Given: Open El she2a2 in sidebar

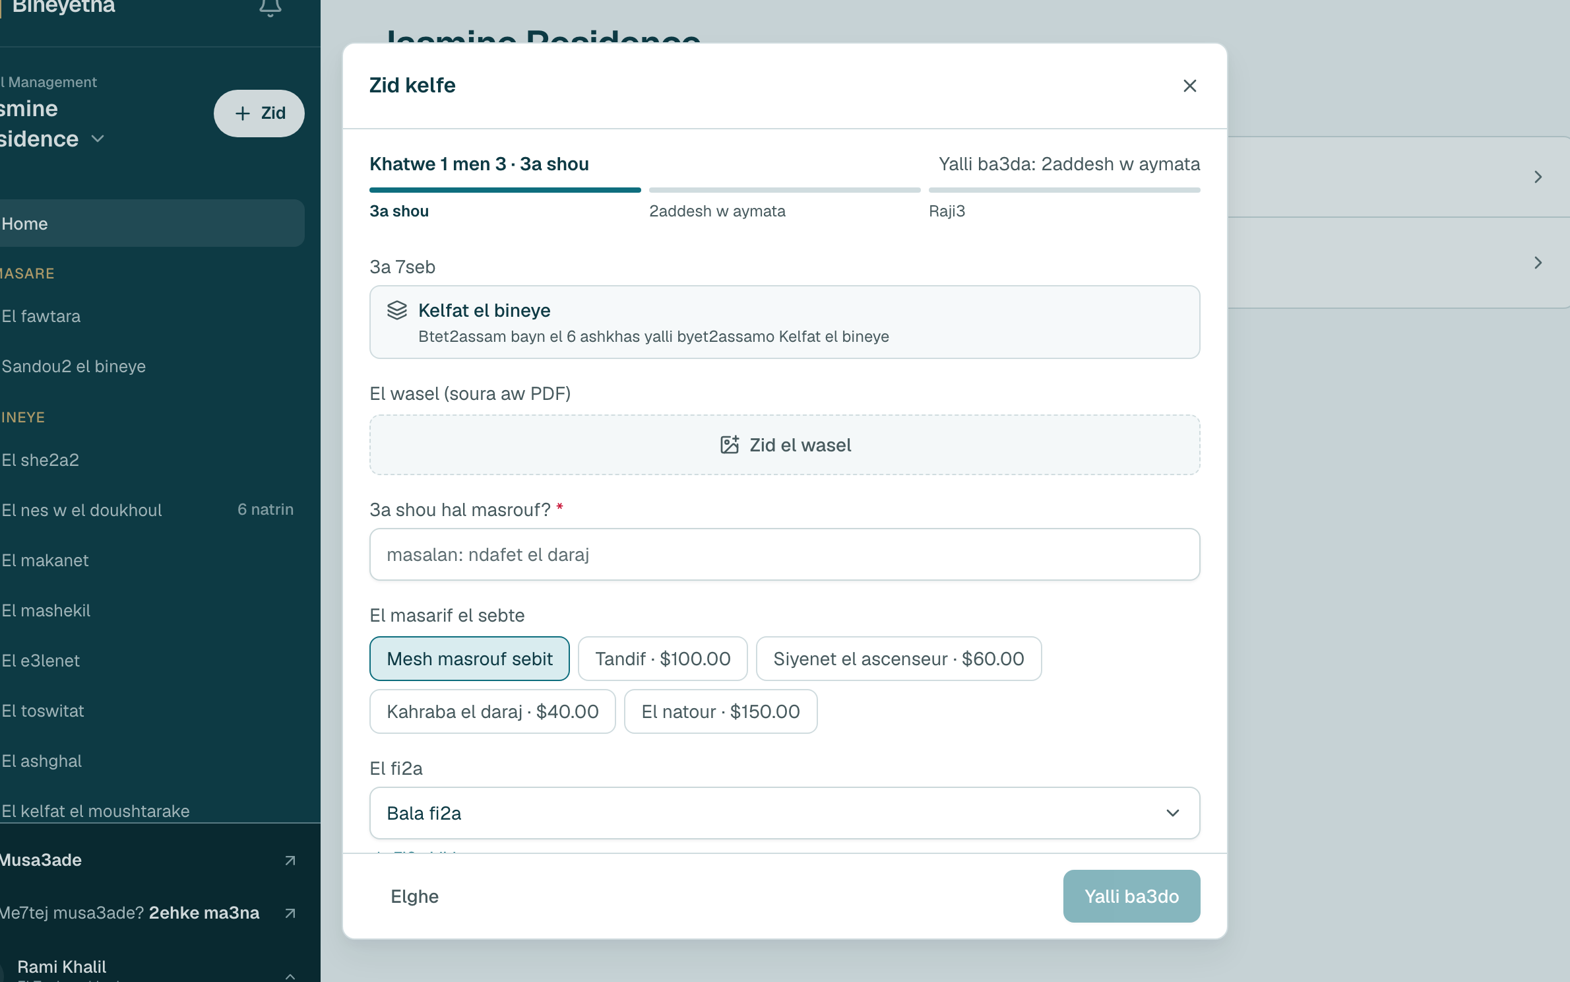Looking at the screenshot, I should 152,460.
